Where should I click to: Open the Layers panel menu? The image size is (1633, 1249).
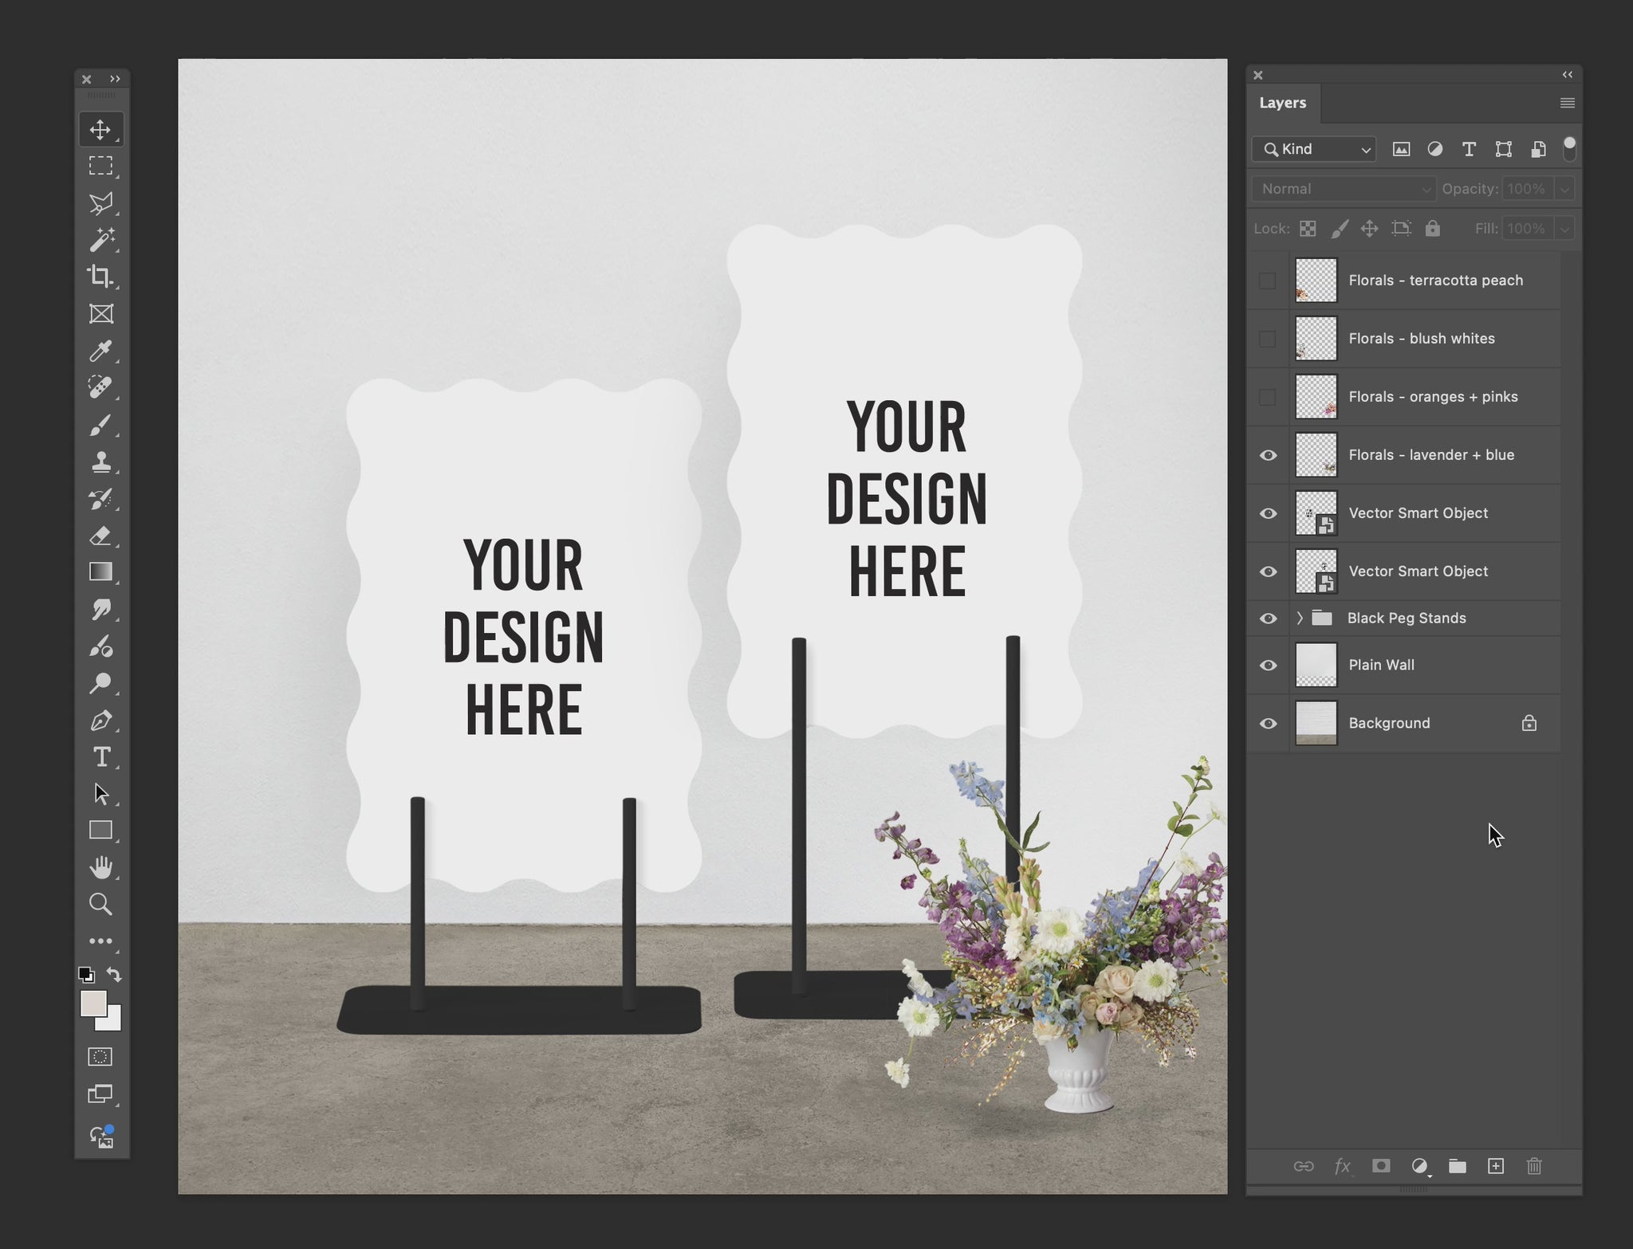coord(1567,103)
